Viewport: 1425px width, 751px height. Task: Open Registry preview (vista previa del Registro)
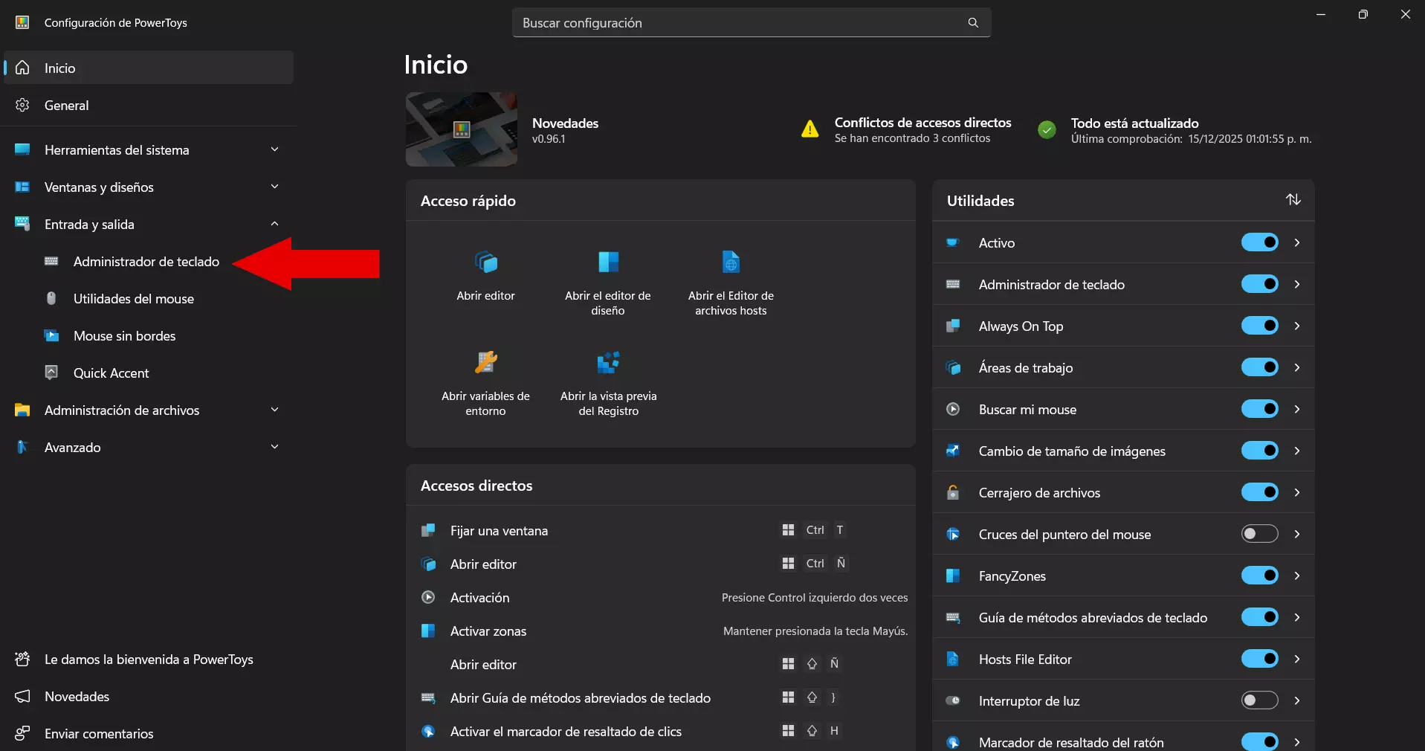point(607,363)
